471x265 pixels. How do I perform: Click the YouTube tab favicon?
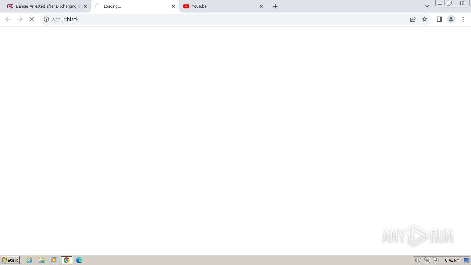coord(186,6)
